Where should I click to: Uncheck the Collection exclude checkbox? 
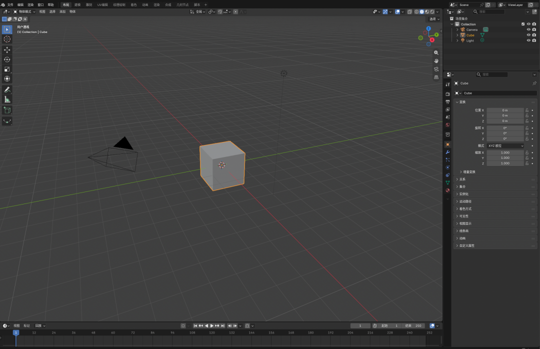[x=523, y=24]
